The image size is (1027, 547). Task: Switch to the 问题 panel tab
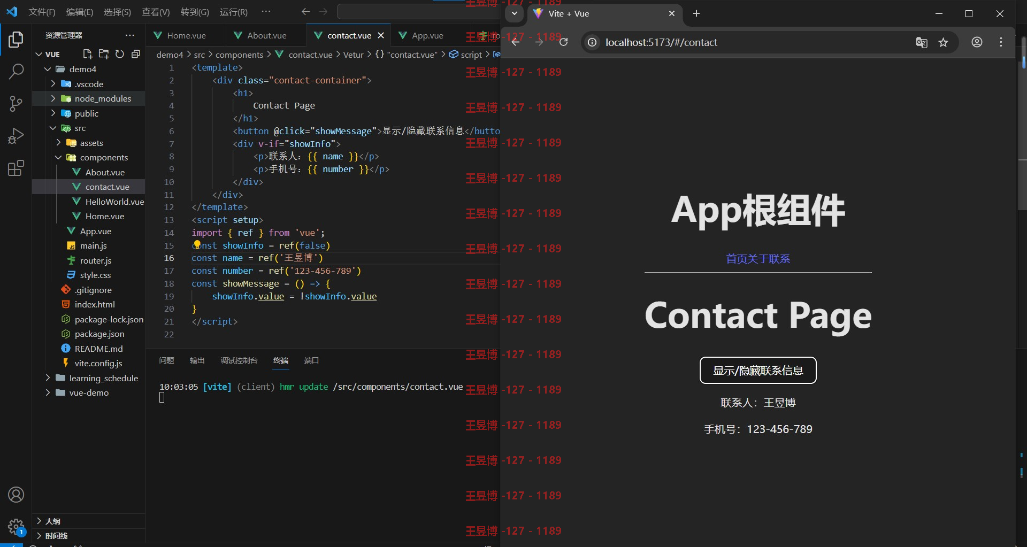pyautogui.click(x=166, y=360)
